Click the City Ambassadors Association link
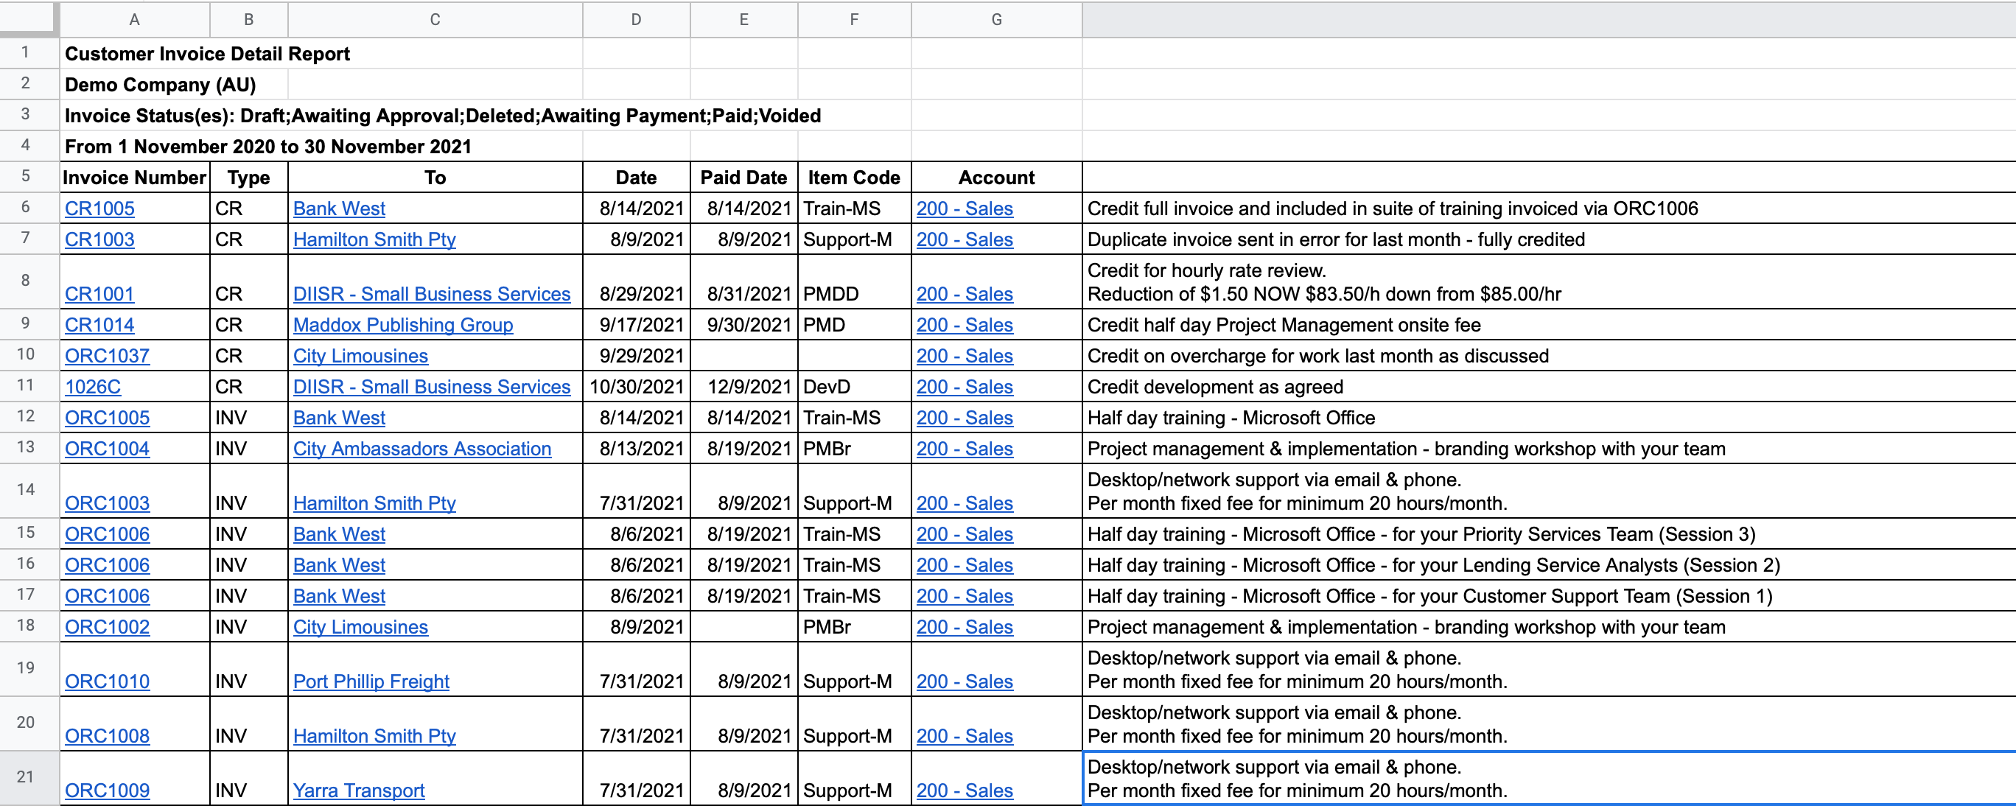 (x=421, y=449)
